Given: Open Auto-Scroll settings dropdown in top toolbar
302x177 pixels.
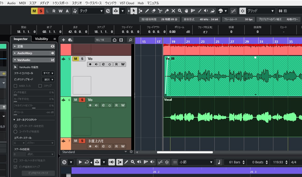Looking at the screenshot, I should 123,11.
